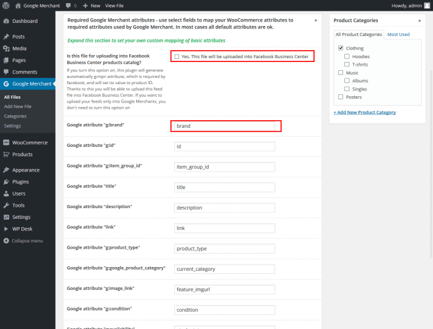Open the g:condition attribute dropdown
The height and width of the screenshot is (329, 433).
pyautogui.click(x=225, y=309)
